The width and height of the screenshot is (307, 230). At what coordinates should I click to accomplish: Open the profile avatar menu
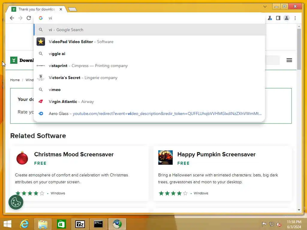286,18
